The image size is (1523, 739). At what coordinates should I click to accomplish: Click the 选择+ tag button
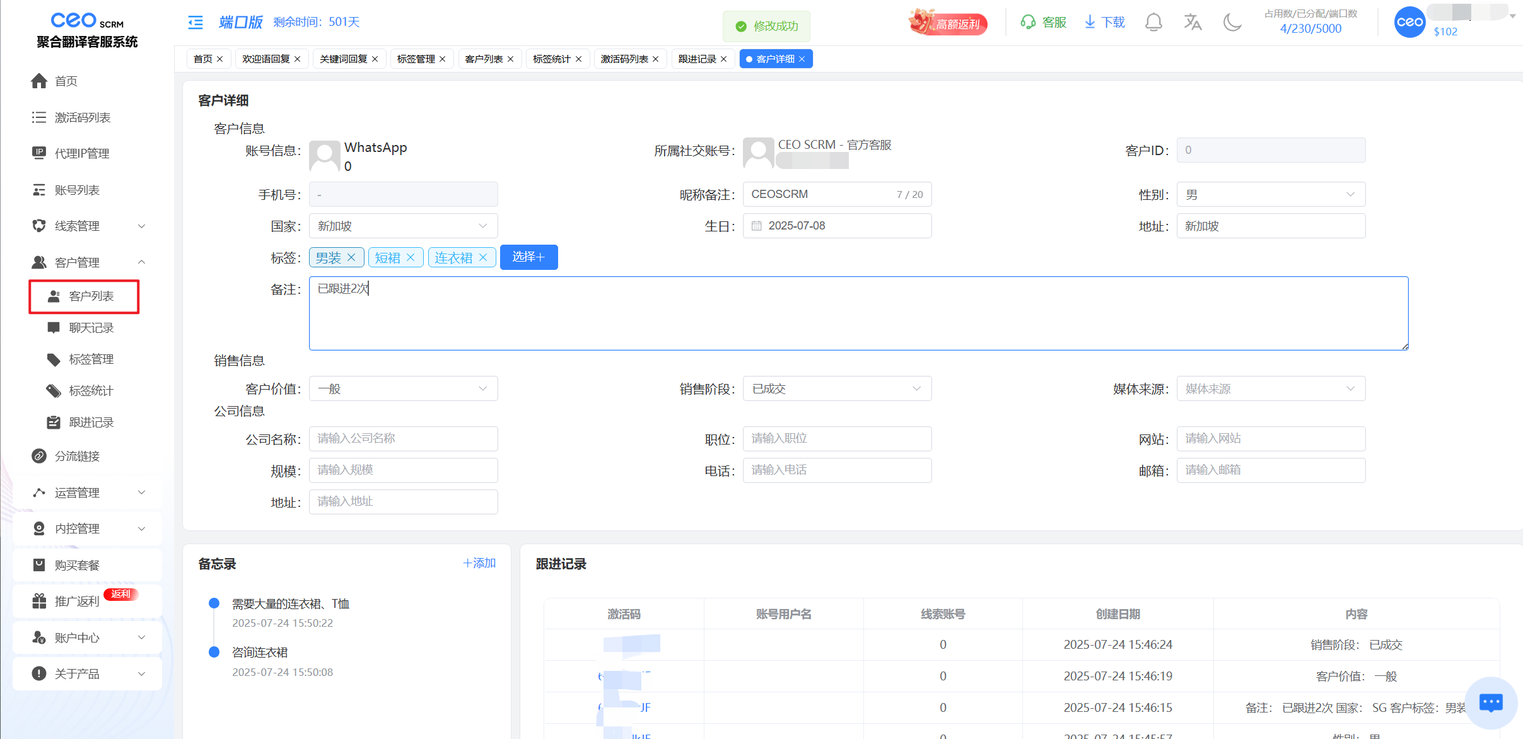[528, 257]
